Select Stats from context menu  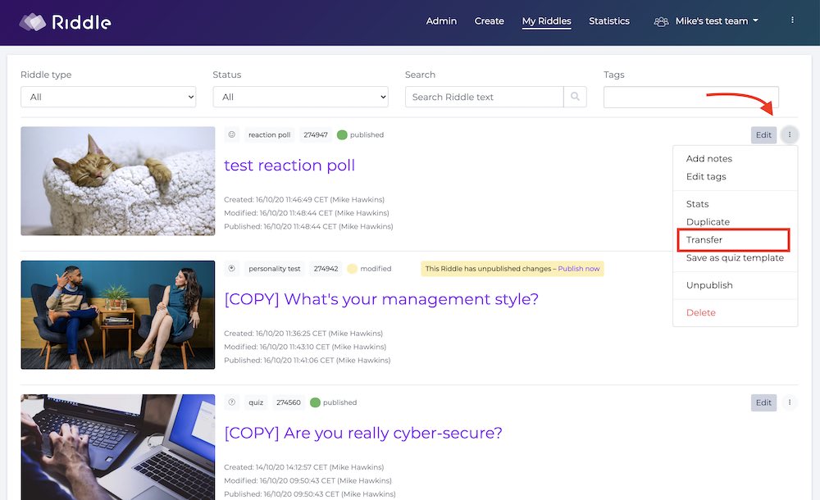(x=697, y=204)
